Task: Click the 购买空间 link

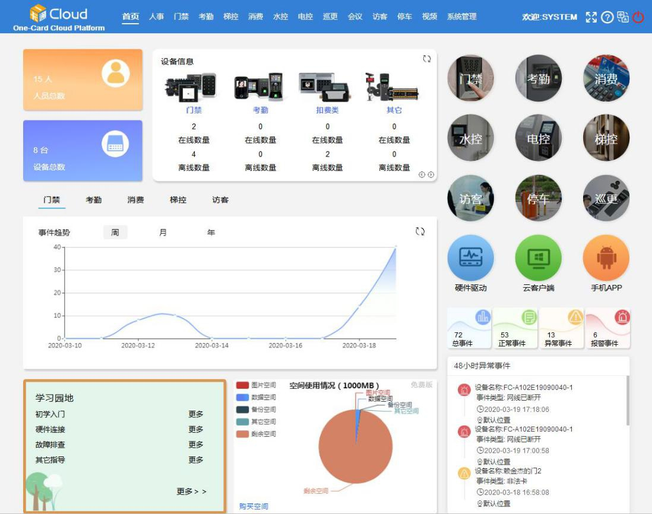Action: [254, 506]
